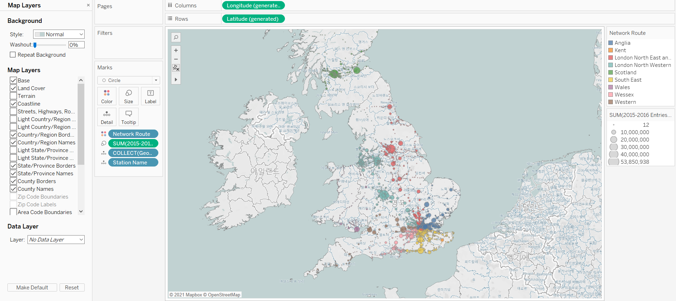Click the Reset button

[72, 287]
